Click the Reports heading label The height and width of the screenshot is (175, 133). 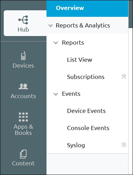tap(73, 43)
